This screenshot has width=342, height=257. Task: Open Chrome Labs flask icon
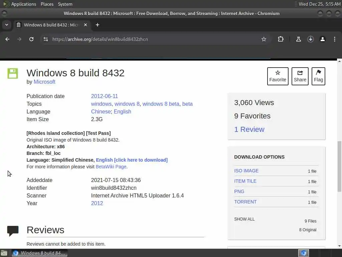pos(298,39)
